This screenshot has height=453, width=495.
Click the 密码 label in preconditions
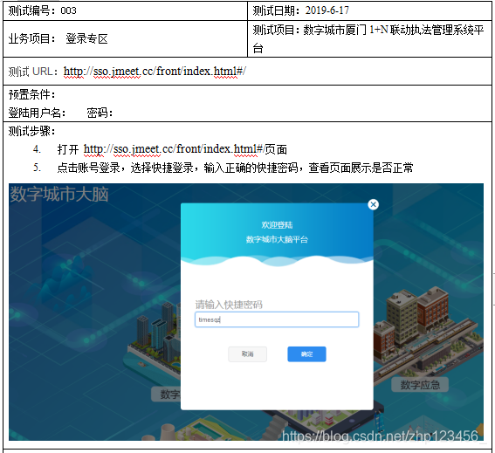click(100, 113)
